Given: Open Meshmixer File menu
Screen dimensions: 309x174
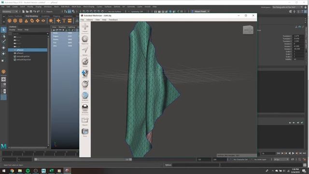Looking at the screenshot, I should tap(82, 20).
